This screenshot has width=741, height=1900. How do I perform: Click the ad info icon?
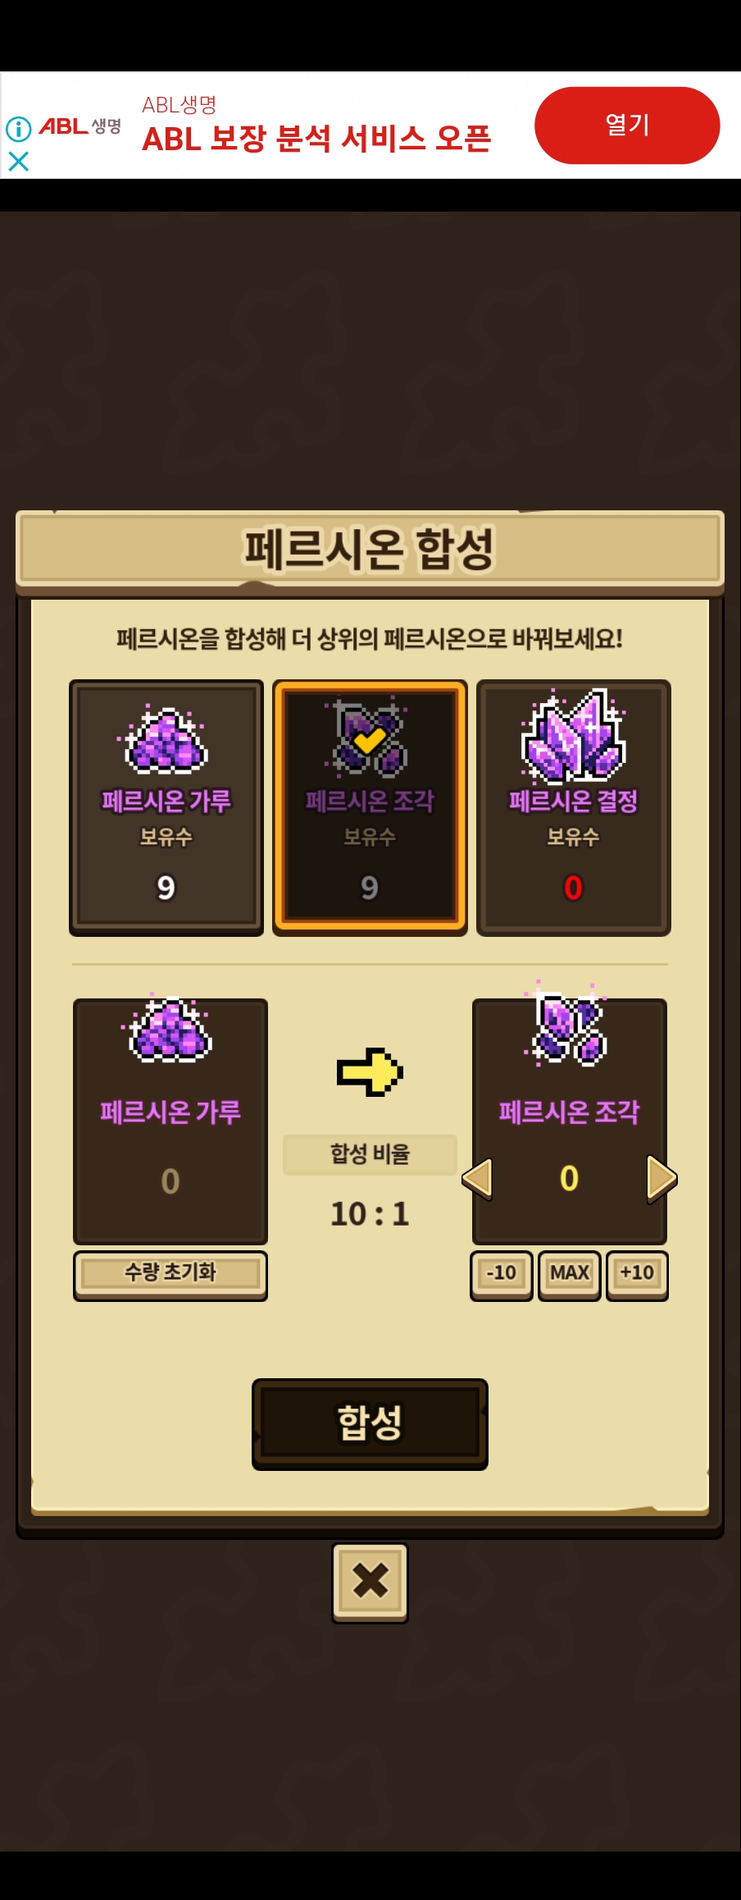click(19, 129)
